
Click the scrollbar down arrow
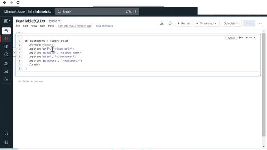[264, 146]
